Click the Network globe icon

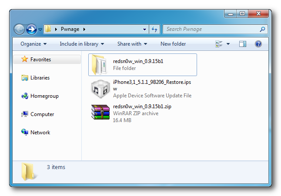[25, 132]
